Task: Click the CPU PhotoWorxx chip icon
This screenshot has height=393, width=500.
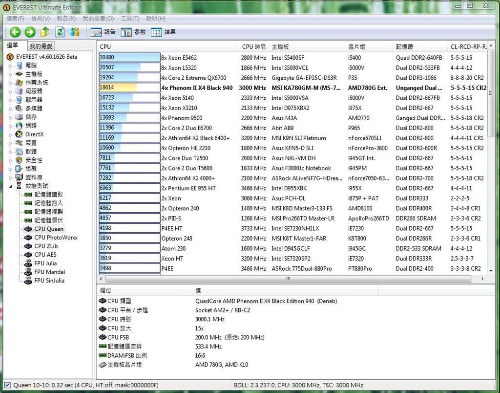Action: [x=28, y=238]
